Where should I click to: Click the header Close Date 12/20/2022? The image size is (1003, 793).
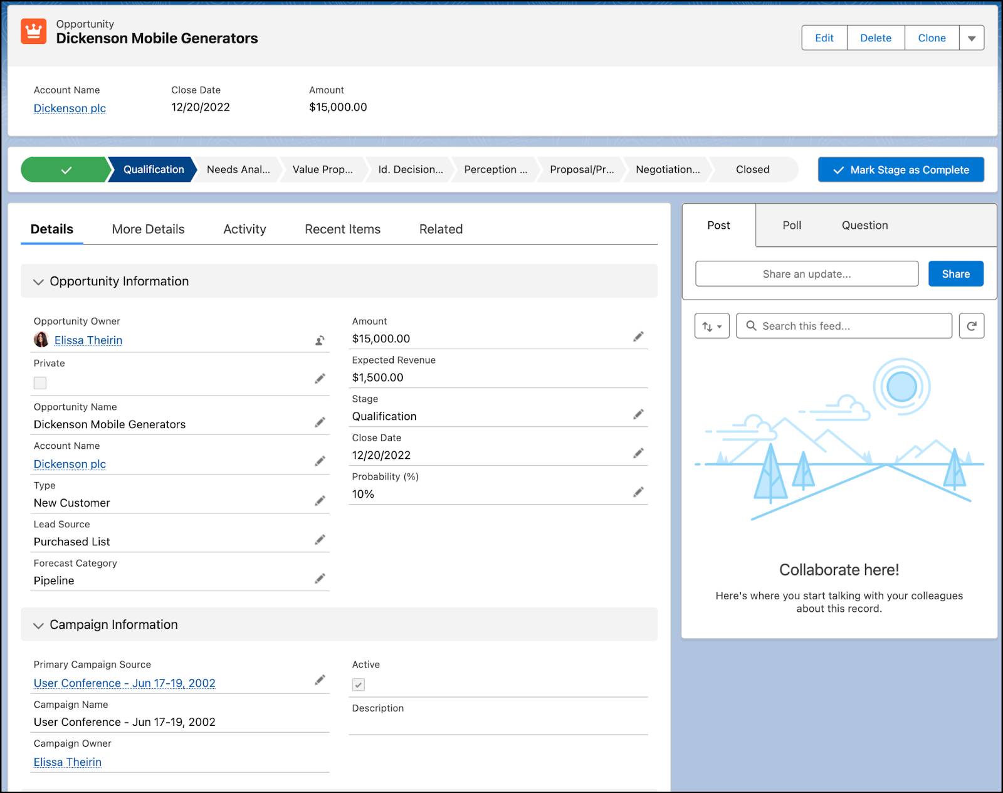coord(201,107)
